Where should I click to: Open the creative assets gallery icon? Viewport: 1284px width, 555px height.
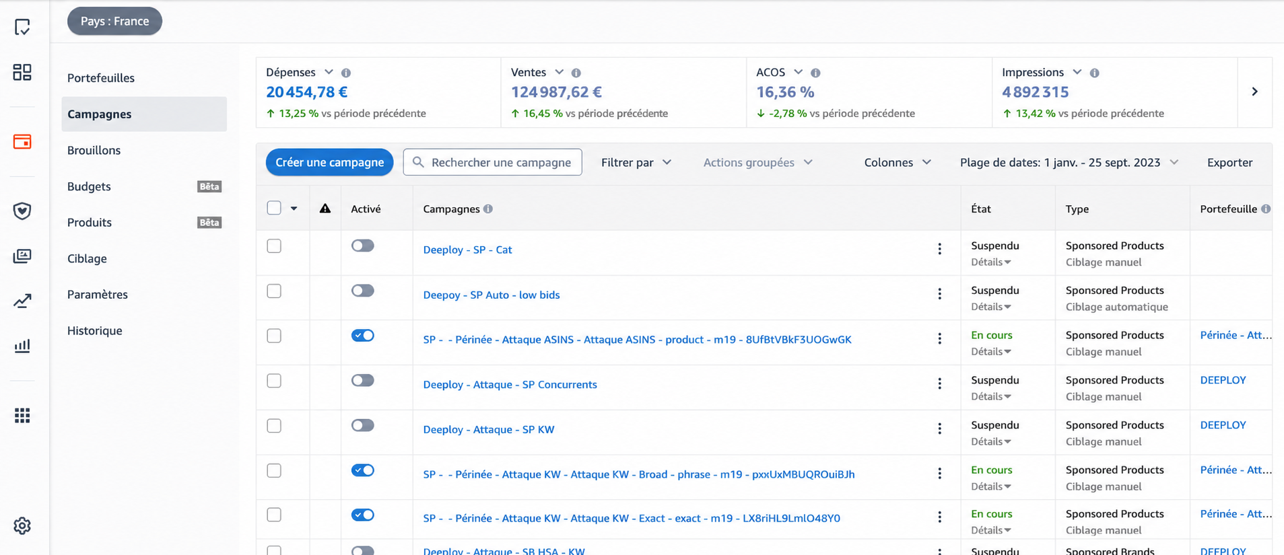coord(22,256)
